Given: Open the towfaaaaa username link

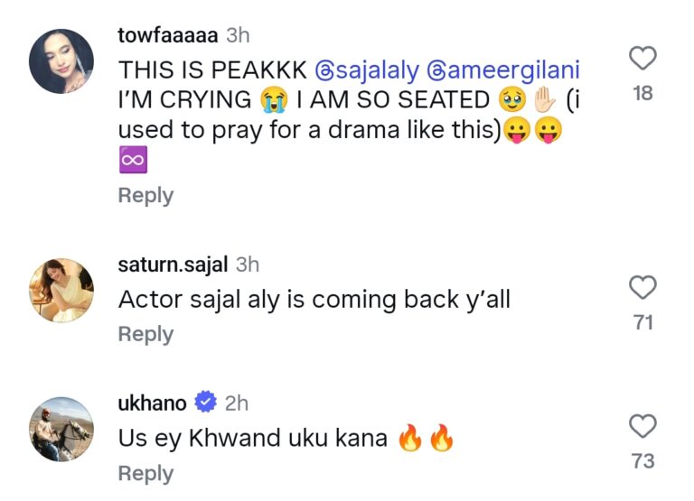Looking at the screenshot, I should click(168, 35).
